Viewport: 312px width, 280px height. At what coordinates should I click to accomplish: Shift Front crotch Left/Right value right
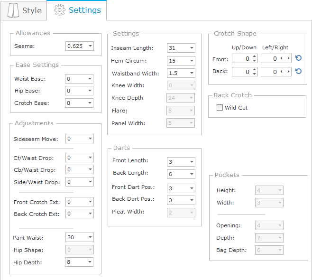pyautogui.click(x=288, y=58)
